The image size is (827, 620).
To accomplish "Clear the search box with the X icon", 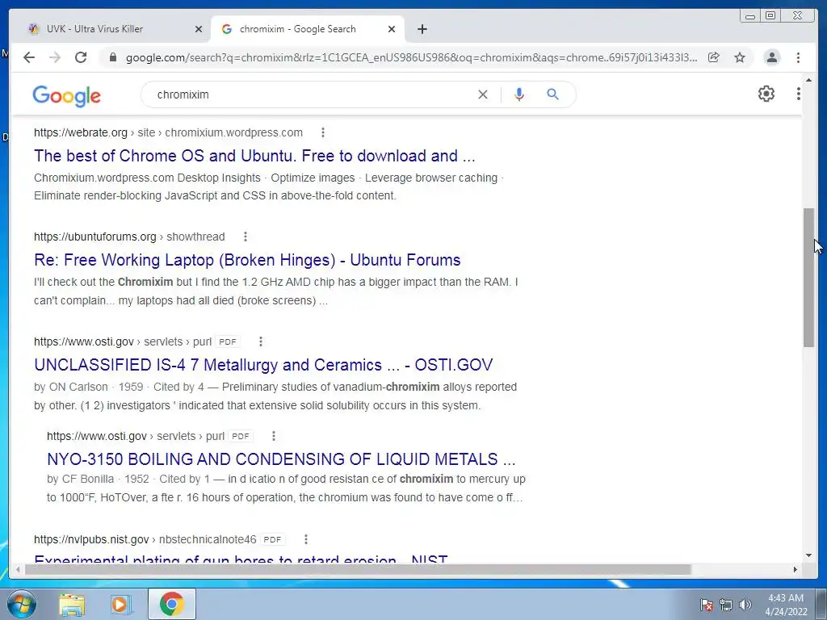I will coord(483,94).
